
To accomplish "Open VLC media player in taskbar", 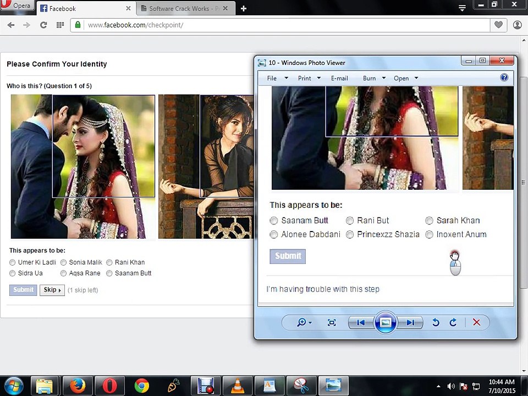I will 238,386.
